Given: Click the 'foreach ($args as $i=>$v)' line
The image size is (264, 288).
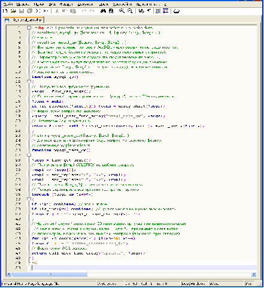Looking at the screenshot, I should (x=62, y=194).
